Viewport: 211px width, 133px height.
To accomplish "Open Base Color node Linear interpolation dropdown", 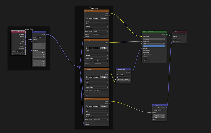I will point(97,21).
